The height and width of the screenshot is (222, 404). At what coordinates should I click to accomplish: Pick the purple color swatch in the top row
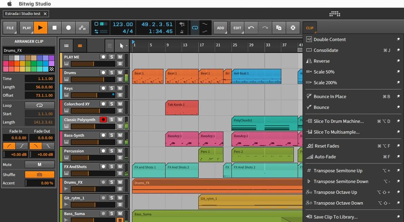(51, 58)
